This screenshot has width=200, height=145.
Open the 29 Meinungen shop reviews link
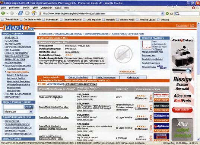click(x=141, y=98)
